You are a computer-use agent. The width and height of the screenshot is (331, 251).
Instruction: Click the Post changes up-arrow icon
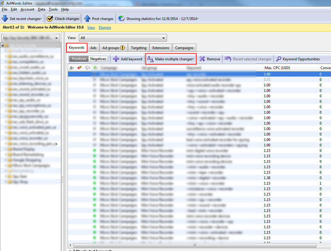87,18
